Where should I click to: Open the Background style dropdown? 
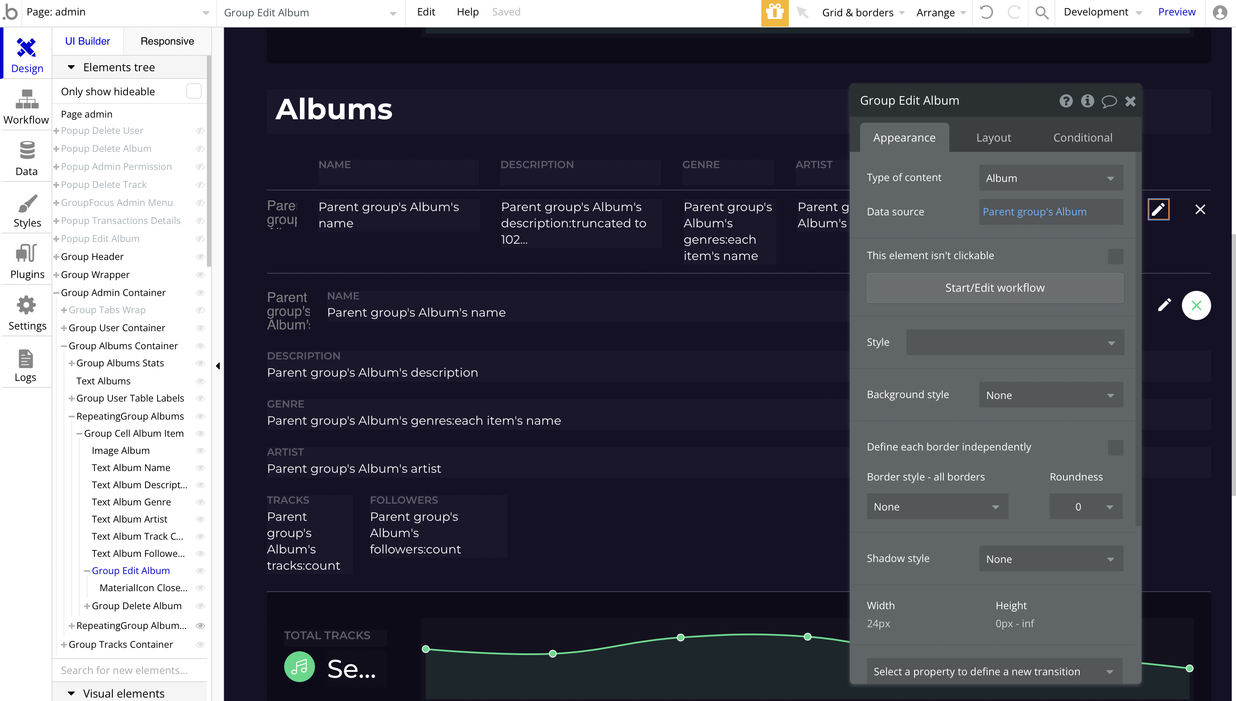click(1051, 395)
